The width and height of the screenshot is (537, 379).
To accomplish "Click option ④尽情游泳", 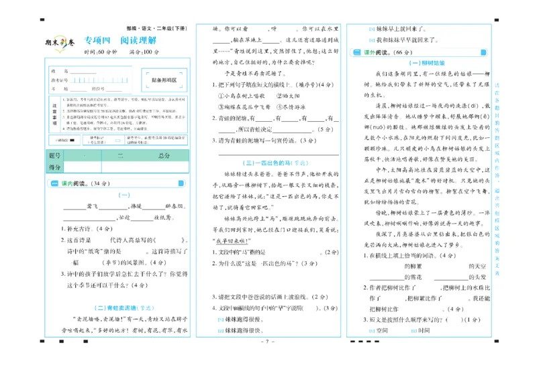I will click(x=291, y=107).
